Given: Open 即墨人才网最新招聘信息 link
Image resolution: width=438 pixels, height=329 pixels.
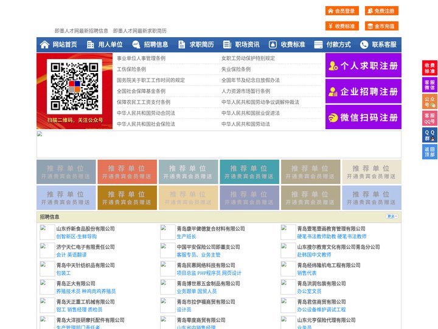Looking at the screenshot, I should (x=82, y=31).
